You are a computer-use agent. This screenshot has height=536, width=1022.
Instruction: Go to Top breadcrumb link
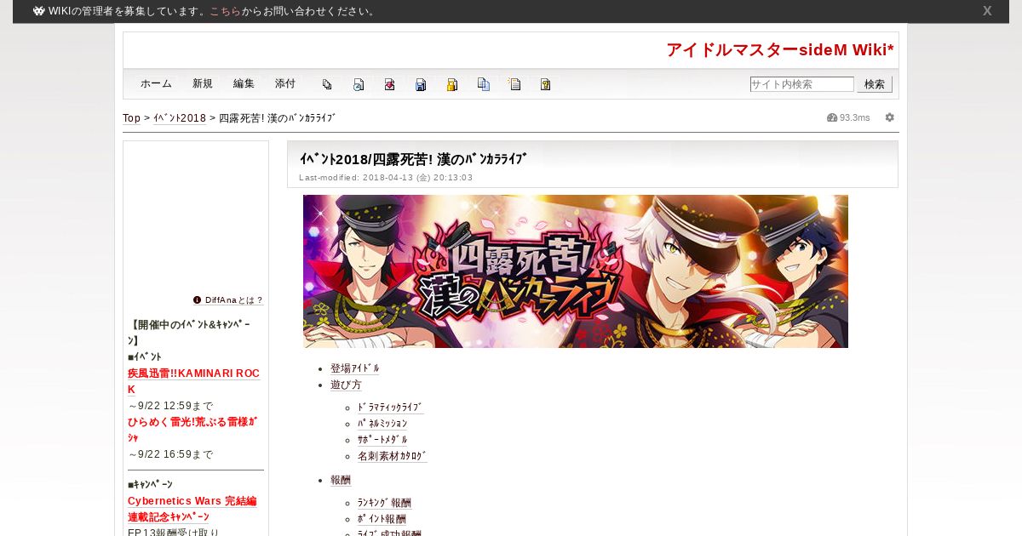point(132,118)
